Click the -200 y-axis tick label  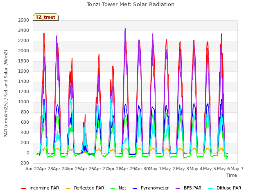coord(24,163)
